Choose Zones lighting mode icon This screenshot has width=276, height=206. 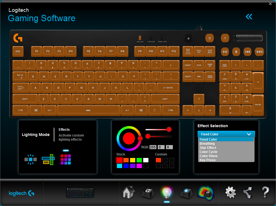coord(48,160)
